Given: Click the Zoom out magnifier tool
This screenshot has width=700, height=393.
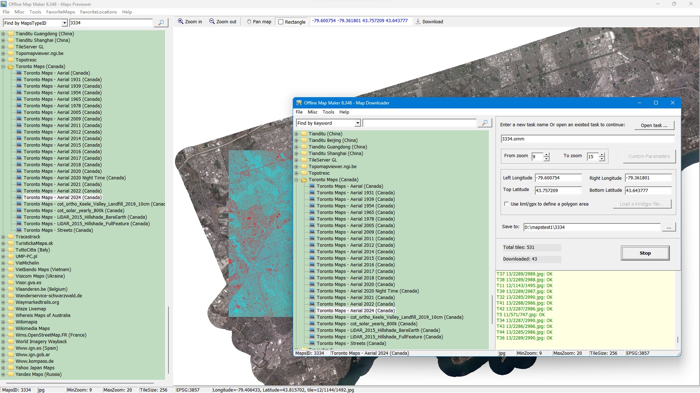Looking at the screenshot, I should tap(222, 22).
